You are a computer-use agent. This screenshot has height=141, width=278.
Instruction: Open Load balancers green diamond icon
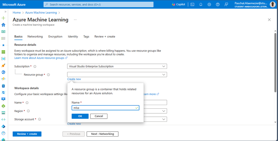[x=3, y=106]
